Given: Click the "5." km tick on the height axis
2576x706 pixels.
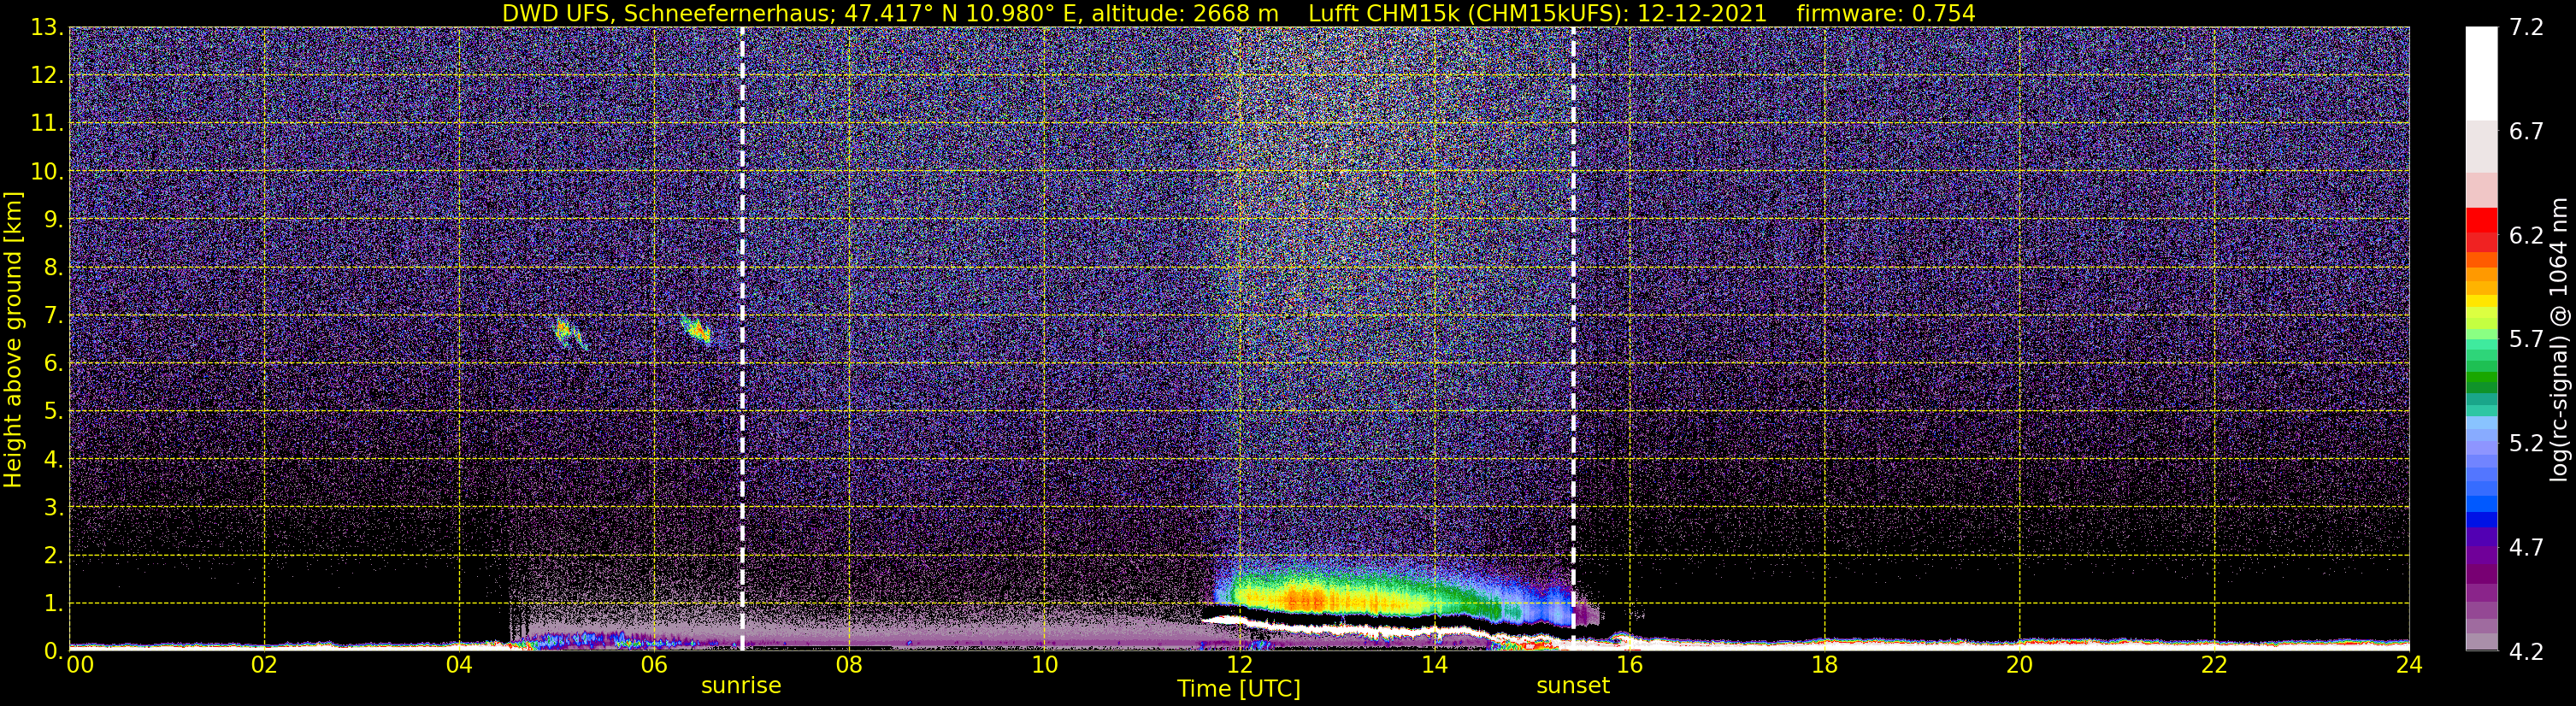Looking at the screenshot, I should point(53,411).
